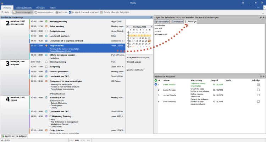Select October 22 in the calendar
The width and height of the screenshot is (266, 142).
pos(149,41)
